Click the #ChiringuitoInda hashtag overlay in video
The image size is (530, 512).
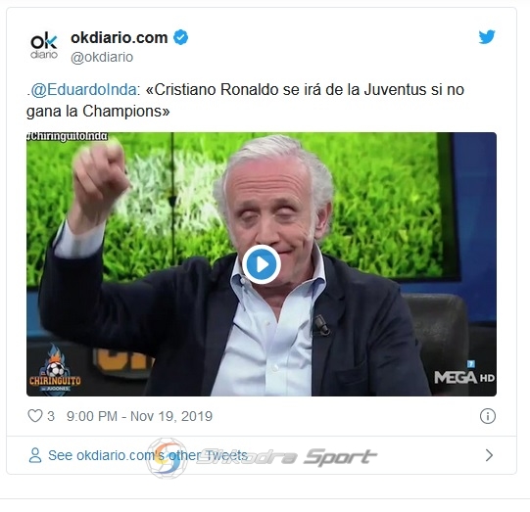click(68, 136)
